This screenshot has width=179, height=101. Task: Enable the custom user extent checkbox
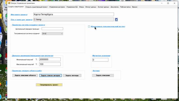(x=89, y=26)
